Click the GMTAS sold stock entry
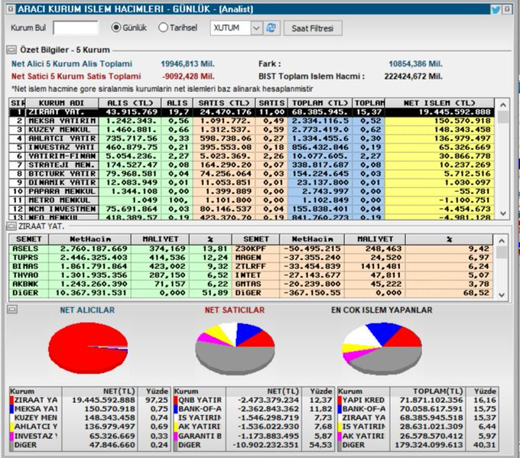 pos(362,284)
